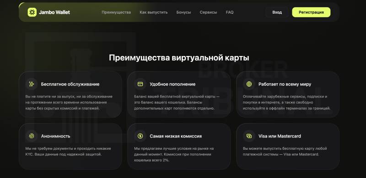The width and height of the screenshot is (366, 178).
Task: Click the Jambo Wallet brand name text
Action: [x=54, y=12]
